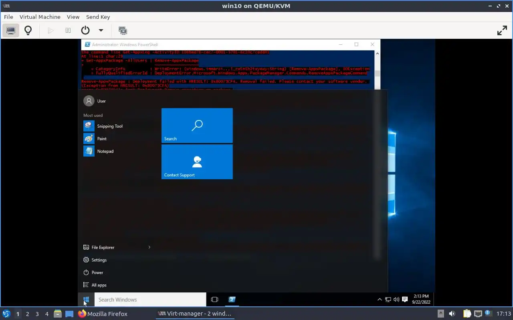The width and height of the screenshot is (513, 320).
Task: Show virtual hardware details lightbulb
Action: point(28,30)
